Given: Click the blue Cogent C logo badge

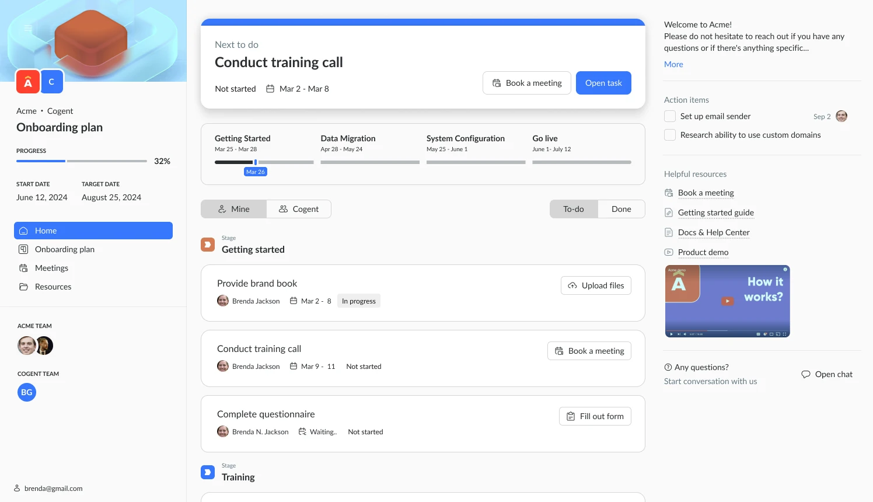Looking at the screenshot, I should click(51, 82).
